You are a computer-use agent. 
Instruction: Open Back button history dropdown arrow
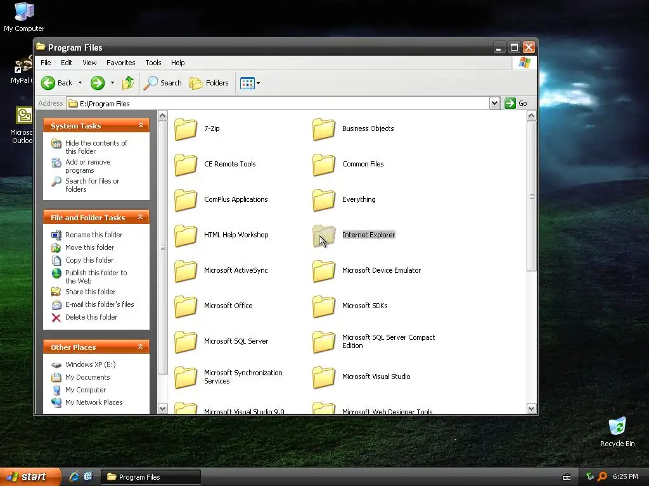(x=80, y=83)
